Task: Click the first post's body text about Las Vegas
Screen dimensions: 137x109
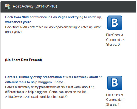Action: click(53, 29)
